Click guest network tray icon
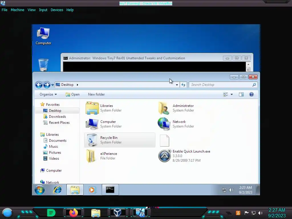Image resolution: width=292 pixels, height=219 pixels. coord(224,190)
